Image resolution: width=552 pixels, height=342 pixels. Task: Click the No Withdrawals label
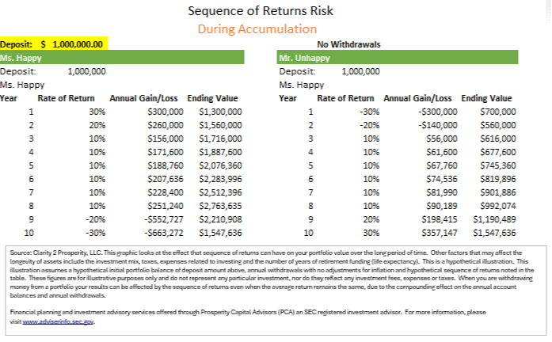[350, 44]
